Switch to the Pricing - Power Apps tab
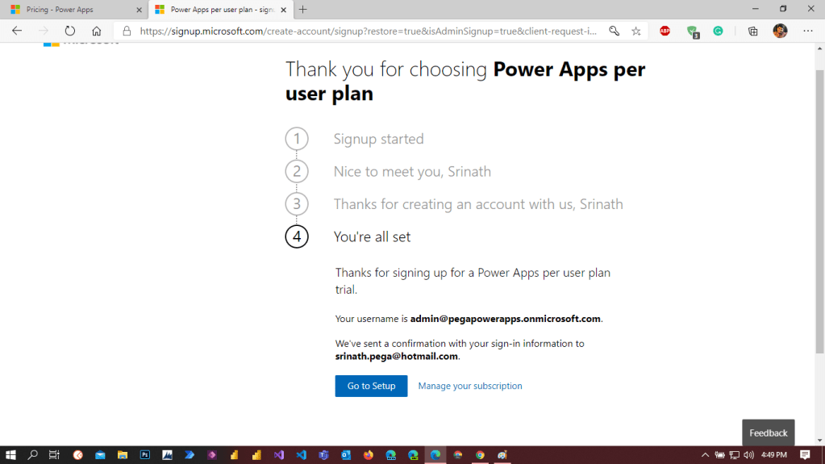The width and height of the screenshot is (825, 464). pos(60,10)
